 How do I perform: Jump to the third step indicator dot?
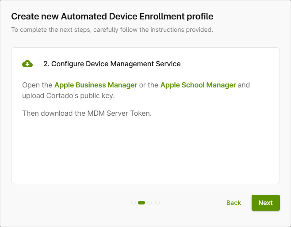pyautogui.click(x=149, y=203)
